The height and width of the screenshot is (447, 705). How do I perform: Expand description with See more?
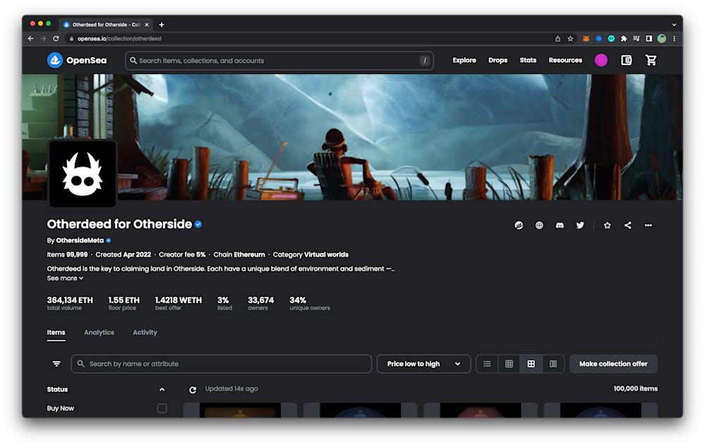tap(65, 278)
